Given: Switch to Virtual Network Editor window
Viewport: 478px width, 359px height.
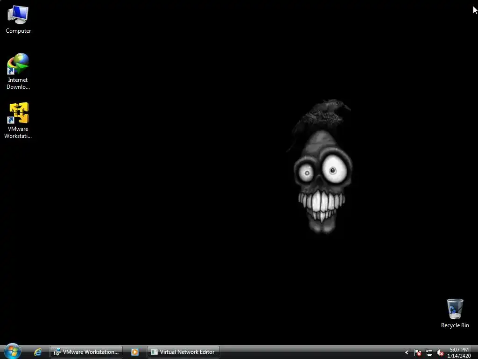Looking at the screenshot, I should click(x=183, y=352).
